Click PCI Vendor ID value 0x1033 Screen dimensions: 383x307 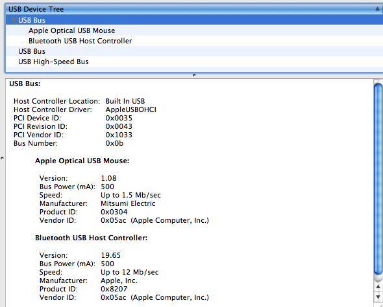pos(119,135)
